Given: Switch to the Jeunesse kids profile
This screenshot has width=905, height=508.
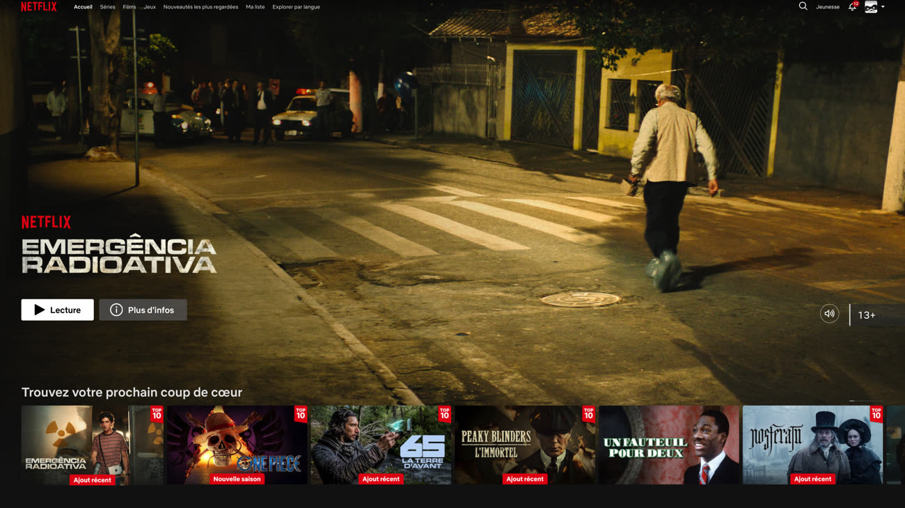Looking at the screenshot, I should pos(827,7).
